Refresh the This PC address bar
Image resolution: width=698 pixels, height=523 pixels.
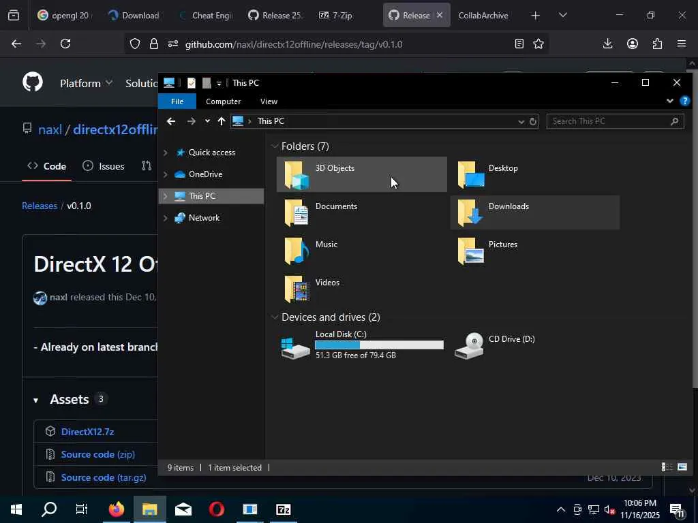[533, 121]
